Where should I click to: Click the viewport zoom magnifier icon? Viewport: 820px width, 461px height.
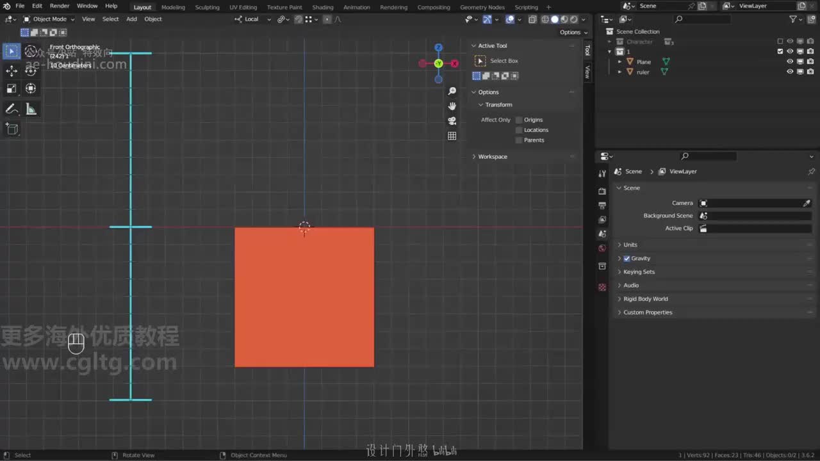(452, 92)
